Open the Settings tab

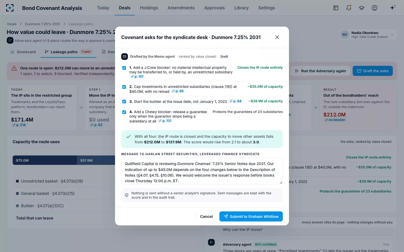pos(267,8)
